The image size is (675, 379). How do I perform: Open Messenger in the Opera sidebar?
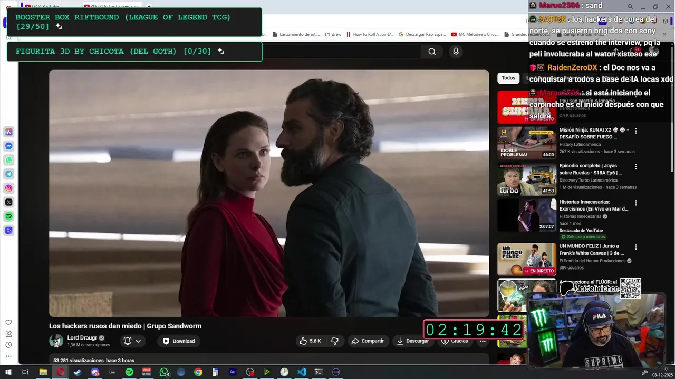[x=9, y=146]
